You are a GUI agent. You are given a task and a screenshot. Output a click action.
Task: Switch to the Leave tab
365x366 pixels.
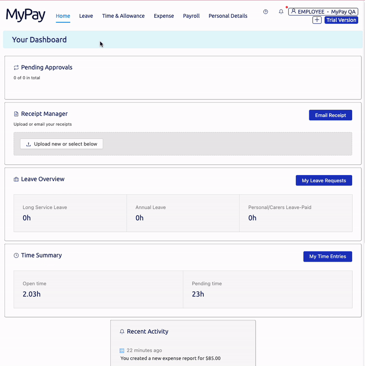[86, 16]
